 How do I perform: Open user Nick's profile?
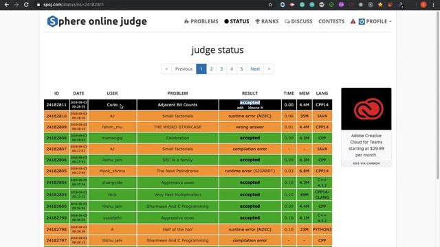[112, 195]
